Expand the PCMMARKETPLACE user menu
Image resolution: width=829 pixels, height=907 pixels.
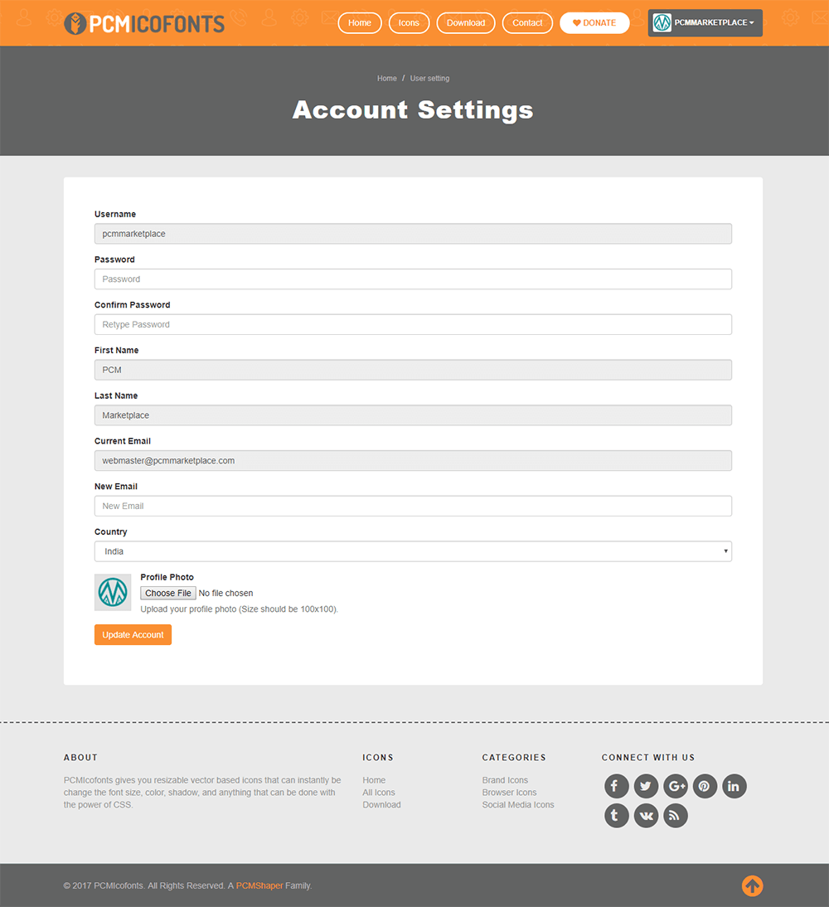(705, 23)
